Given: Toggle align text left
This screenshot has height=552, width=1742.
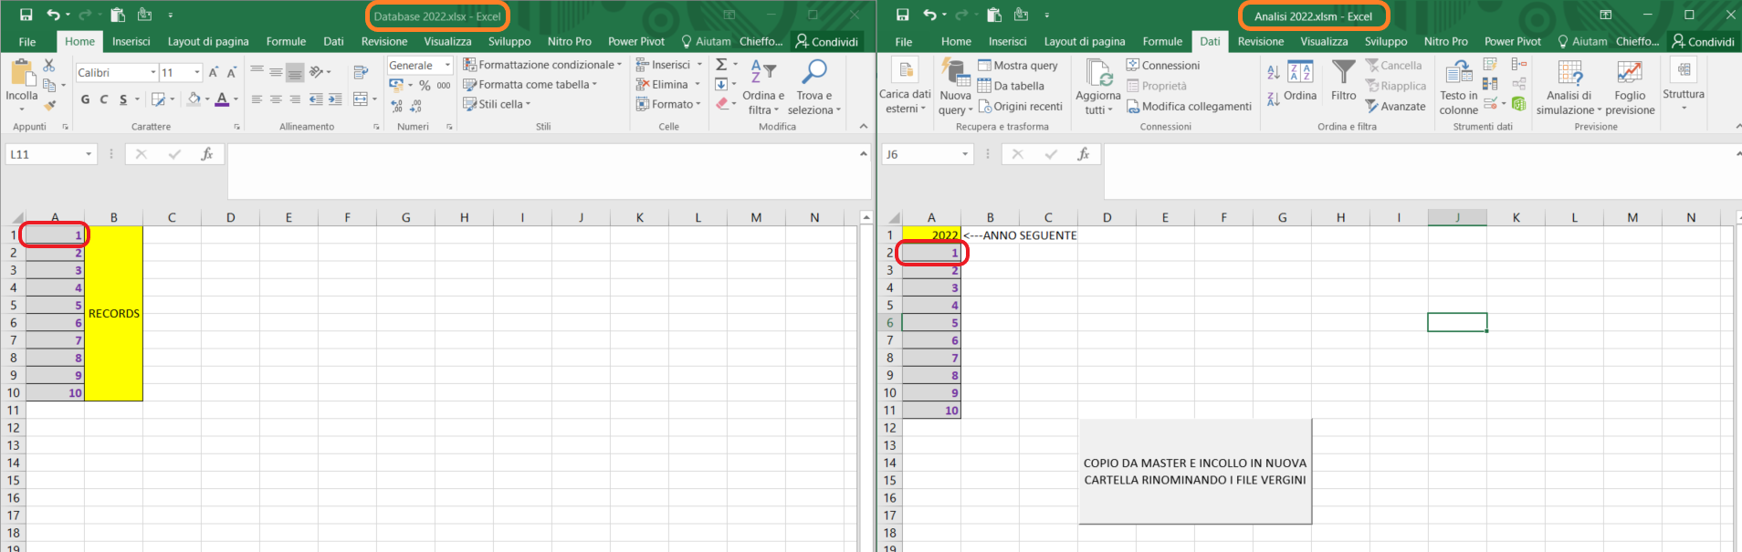Looking at the screenshot, I should (257, 99).
